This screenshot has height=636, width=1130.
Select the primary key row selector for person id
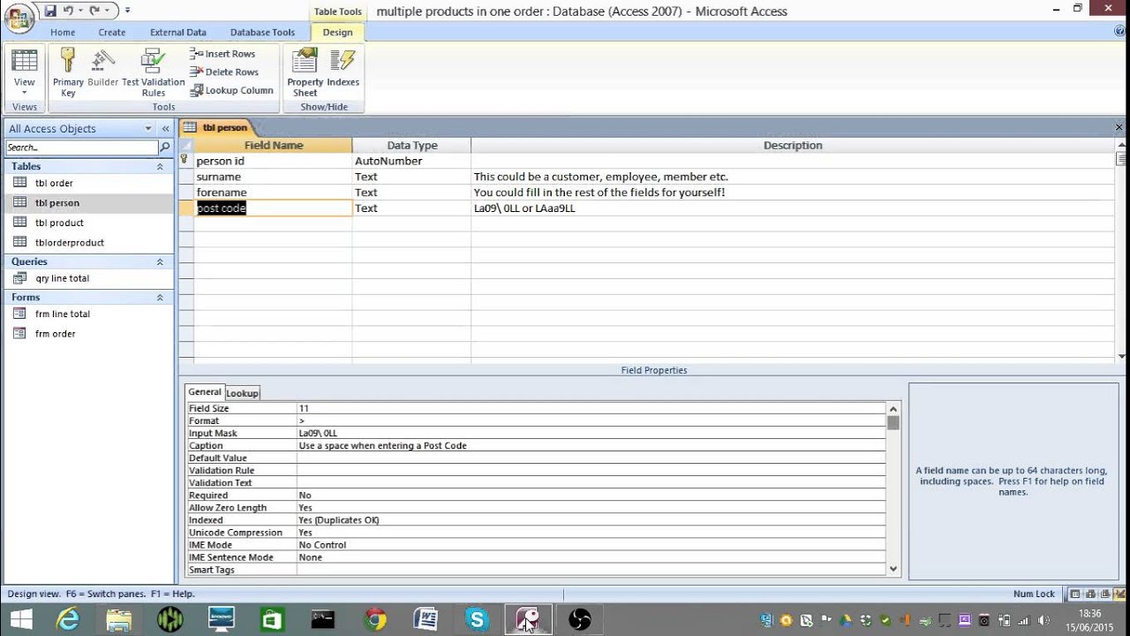[185, 161]
